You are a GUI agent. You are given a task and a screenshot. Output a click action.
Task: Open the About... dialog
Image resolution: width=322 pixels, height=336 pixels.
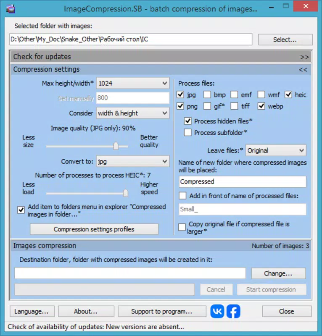point(86,311)
